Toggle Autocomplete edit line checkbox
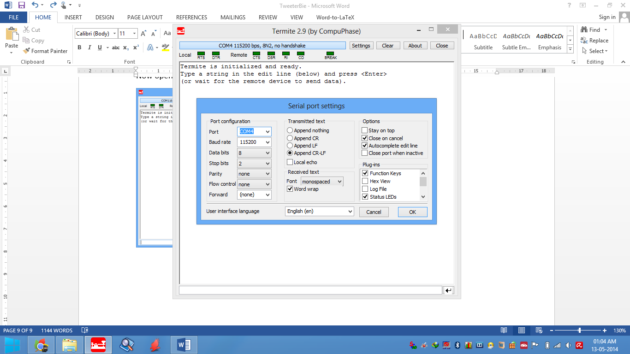This screenshot has height=354, width=630. [365, 146]
